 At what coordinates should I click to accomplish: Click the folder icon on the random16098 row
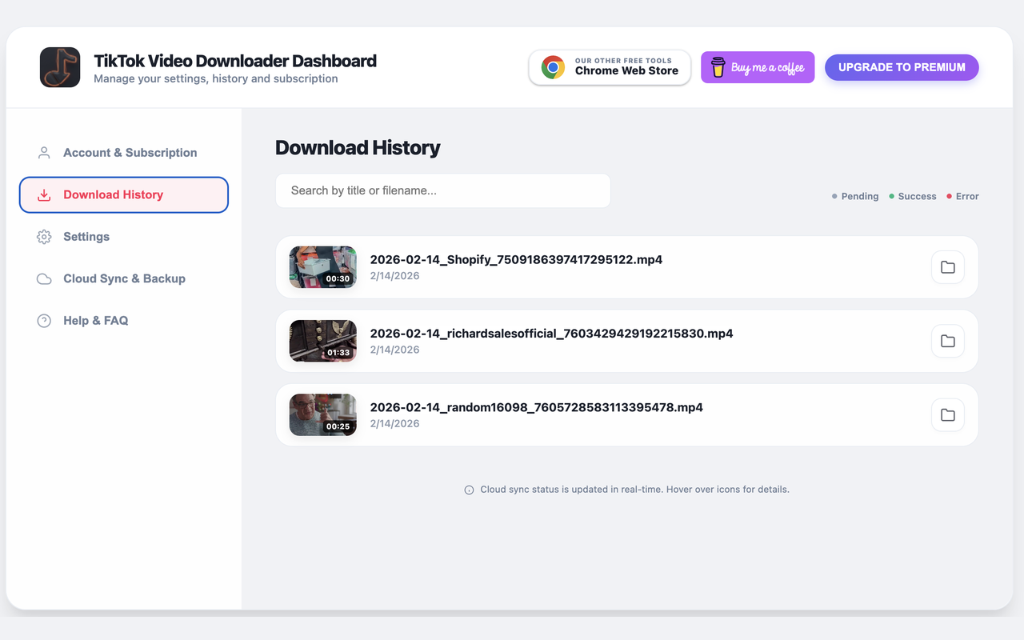pos(947,414)
